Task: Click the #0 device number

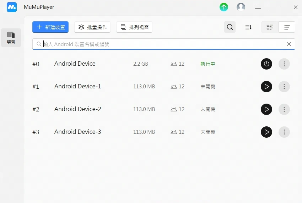Action: 36,64
